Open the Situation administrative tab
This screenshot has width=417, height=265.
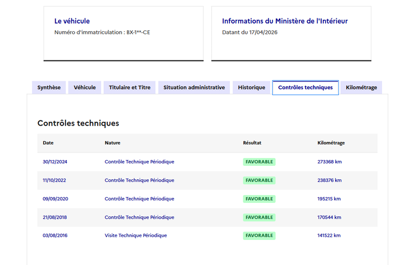194,88
